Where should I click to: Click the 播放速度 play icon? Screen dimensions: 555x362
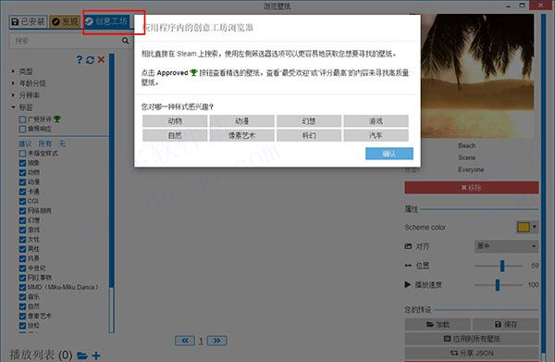(408, 284)
